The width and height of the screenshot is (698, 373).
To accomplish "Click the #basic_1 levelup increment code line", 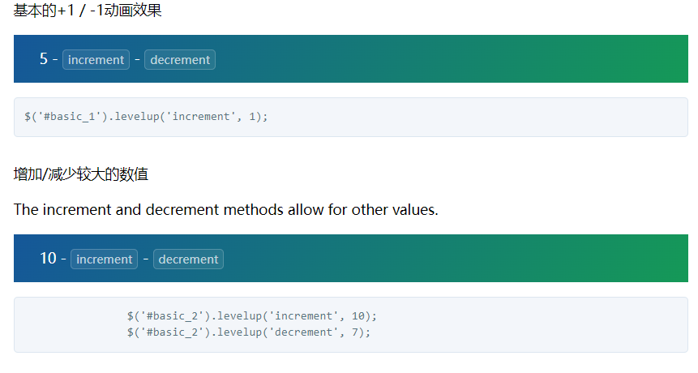I will (146, 117).
